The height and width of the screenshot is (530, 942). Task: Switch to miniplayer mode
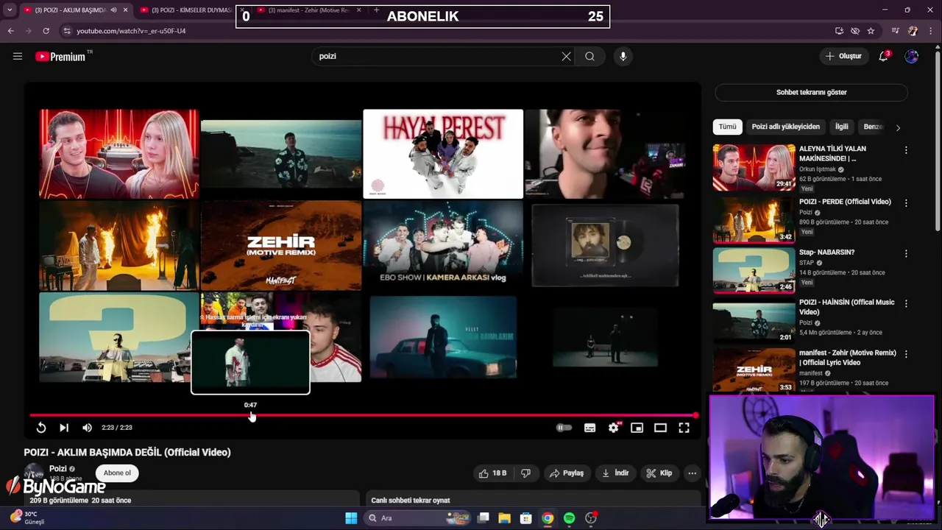click(x=637, y=428)
